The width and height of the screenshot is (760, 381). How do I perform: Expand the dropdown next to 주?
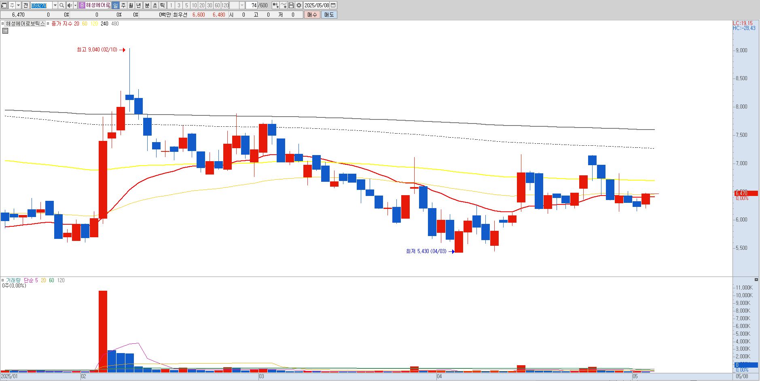[19, 5]
